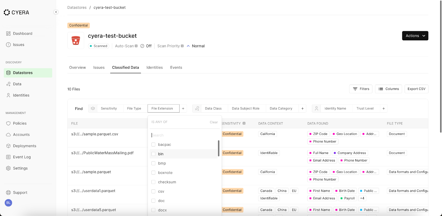This screenshot has height=216, width=442.
Task: Click the Columns button
Action: [x=388, y=89]
